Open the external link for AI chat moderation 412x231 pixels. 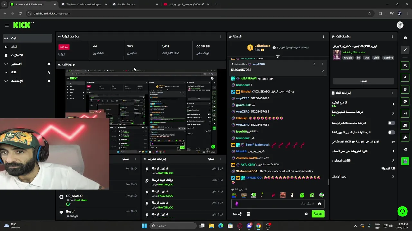coord(393,142)
